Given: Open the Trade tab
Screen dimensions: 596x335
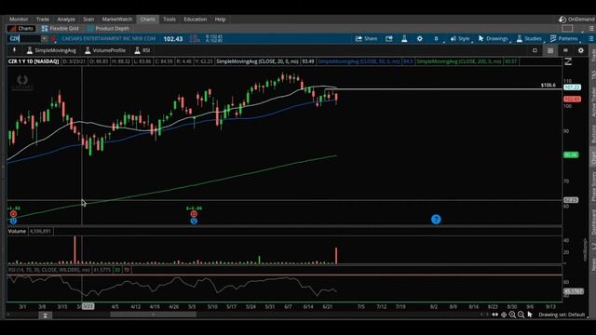Looking at the screenshot, I should (43, 19).
